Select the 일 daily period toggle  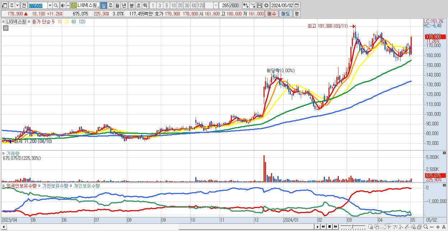click(104, 5)
